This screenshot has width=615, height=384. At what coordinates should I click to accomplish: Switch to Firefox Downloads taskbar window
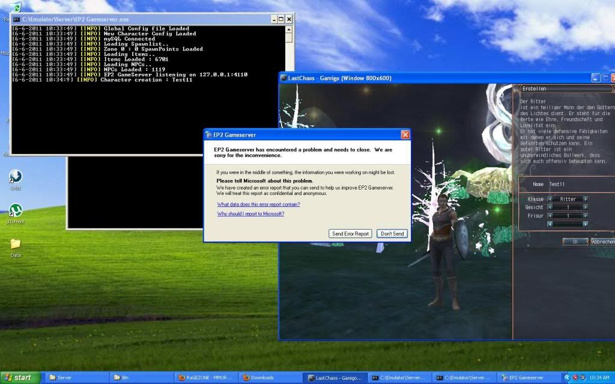pos(270,378)
